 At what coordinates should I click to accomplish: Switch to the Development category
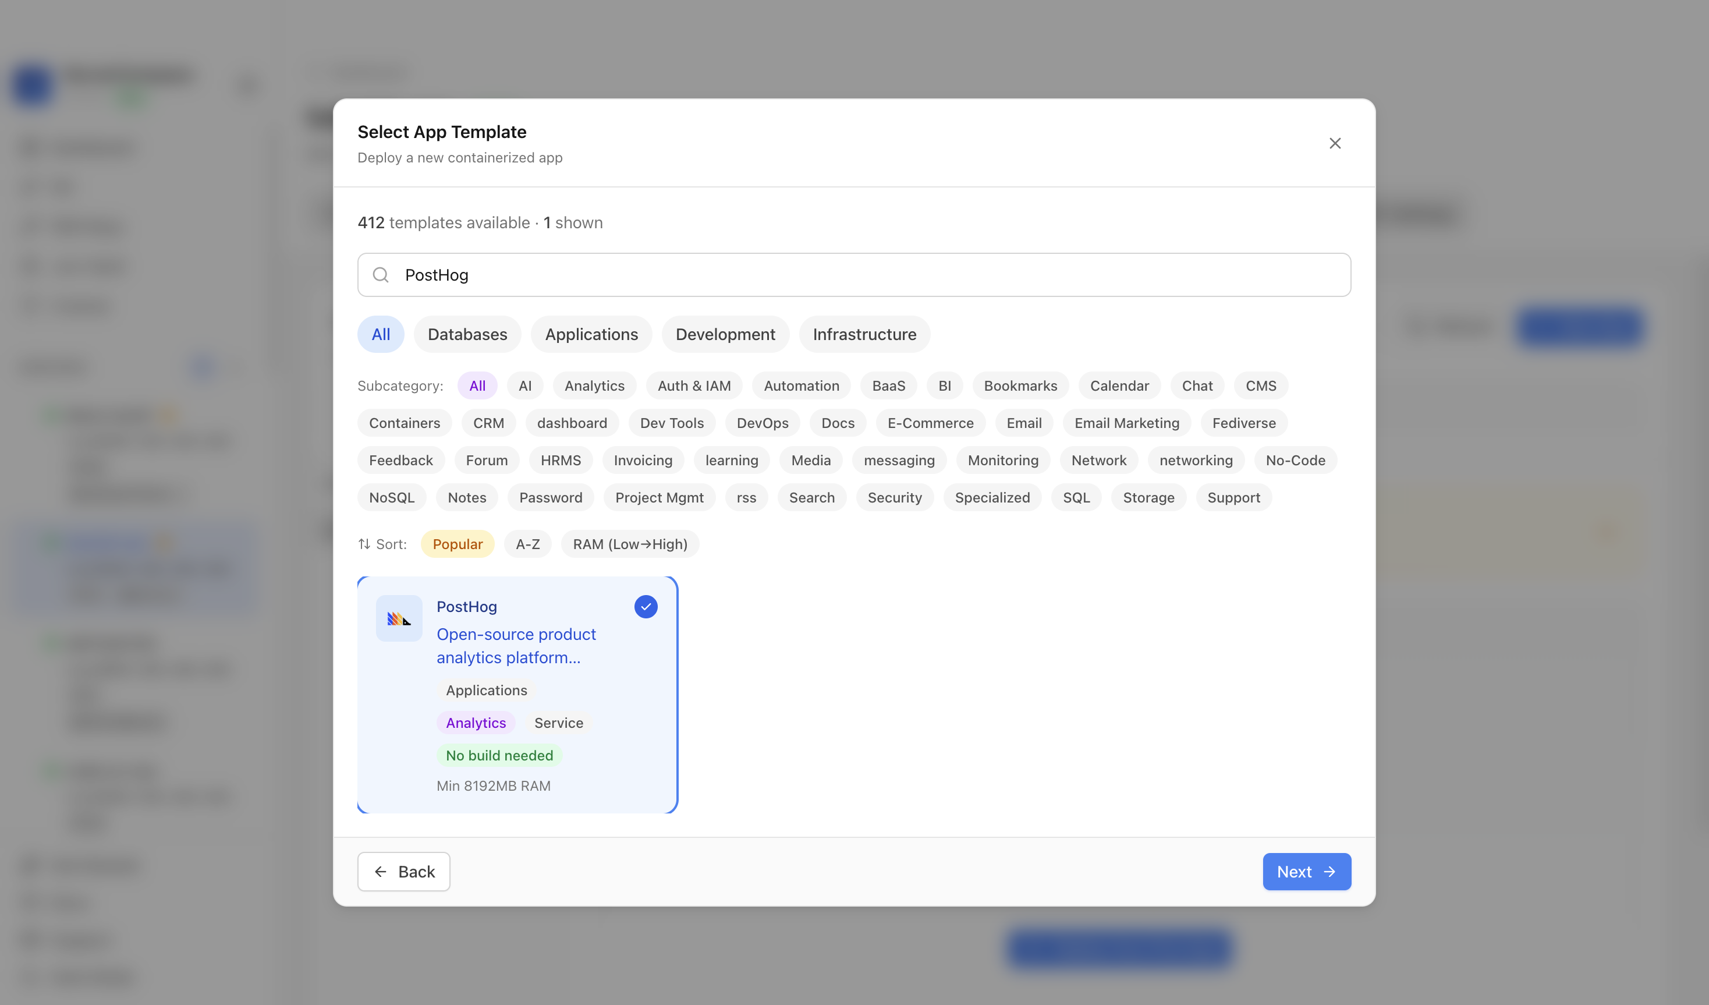725,335
